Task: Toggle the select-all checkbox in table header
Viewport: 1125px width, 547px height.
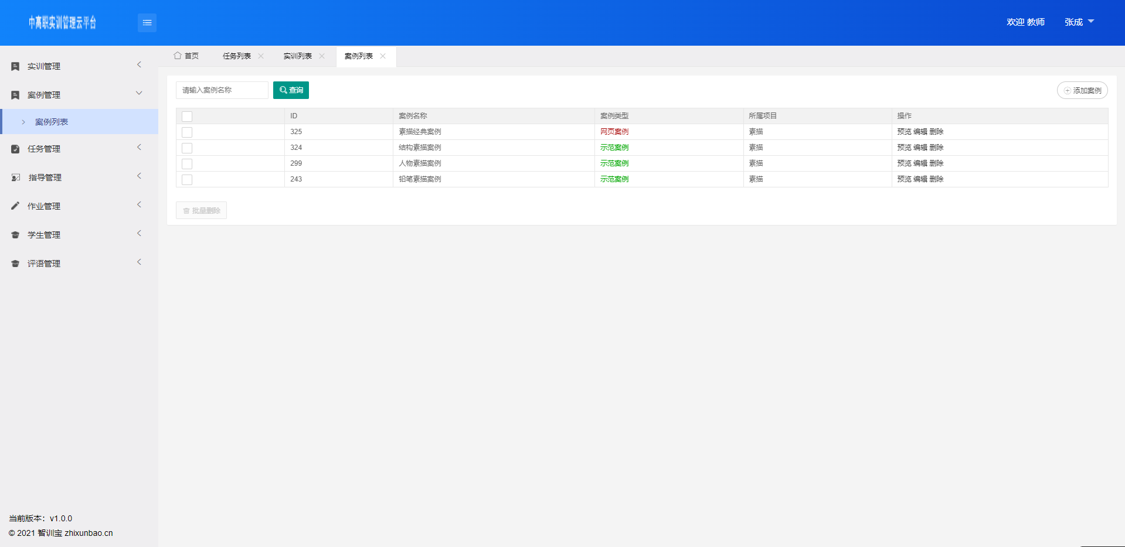Action: tap(187, 117)
